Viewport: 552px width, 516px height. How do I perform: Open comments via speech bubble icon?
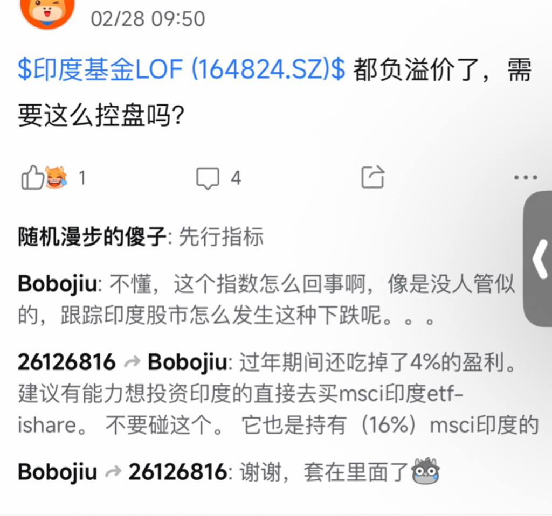click(x=208, y=178)
